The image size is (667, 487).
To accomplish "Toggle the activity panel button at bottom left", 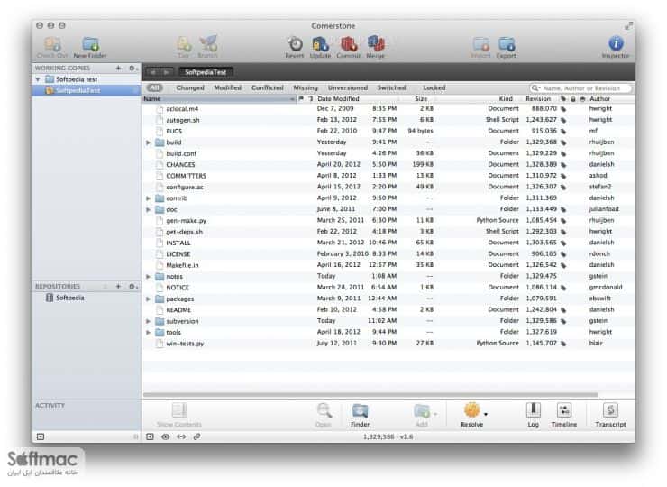I will [x=41, y=436].
